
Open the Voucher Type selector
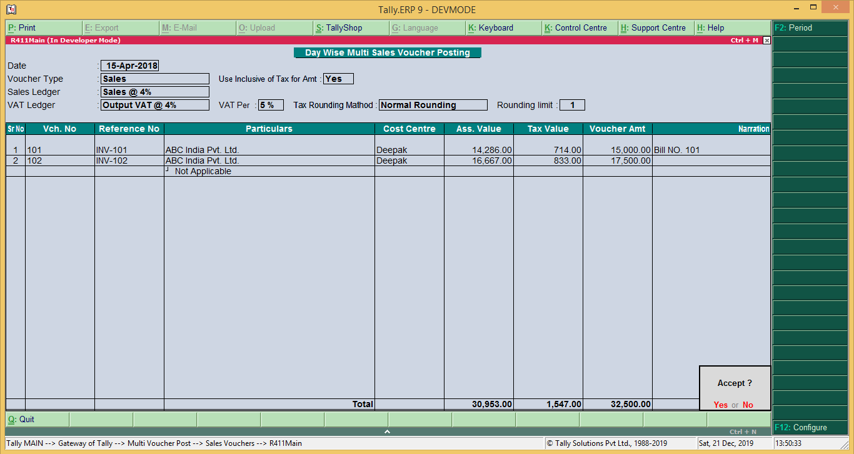pyautogui.click(x=154, y=79)
